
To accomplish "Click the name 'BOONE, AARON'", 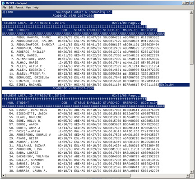I will (x=27, y=124).
